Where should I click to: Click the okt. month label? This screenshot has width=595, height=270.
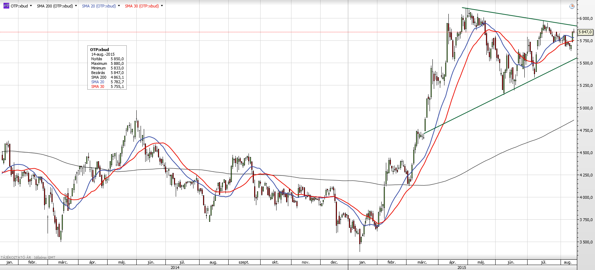[275, 262]
